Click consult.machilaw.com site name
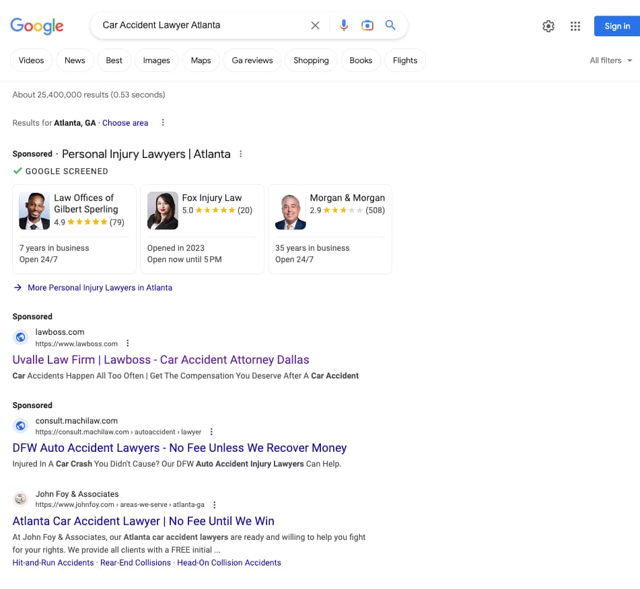The height and width of the screenshot is (589, 640). tap(77, 420)
